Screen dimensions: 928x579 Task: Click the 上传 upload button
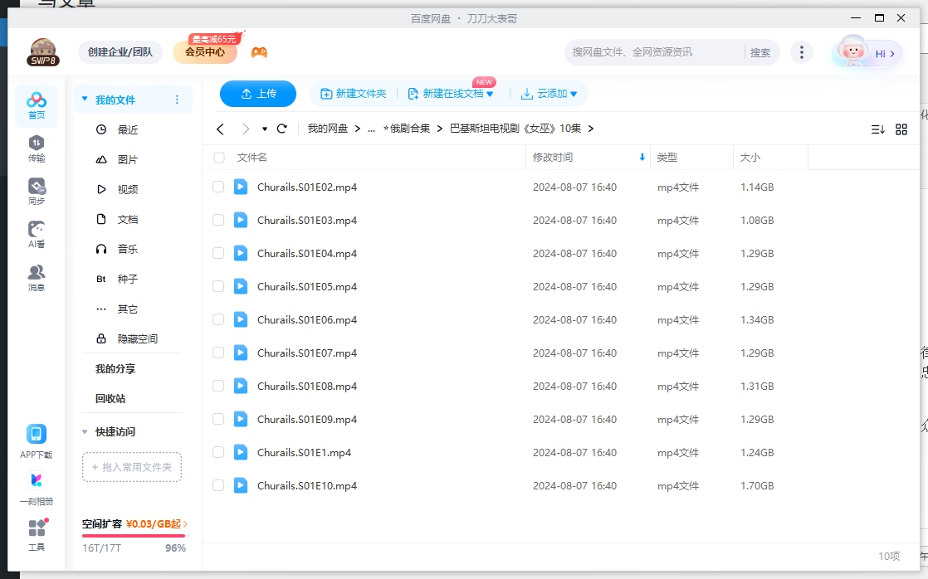[x=258, y=94]
